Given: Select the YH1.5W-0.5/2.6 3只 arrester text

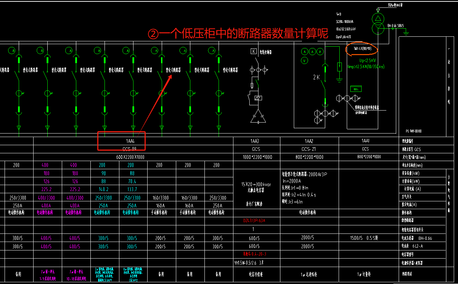Looking at the screenshot, I should point(249,262).
